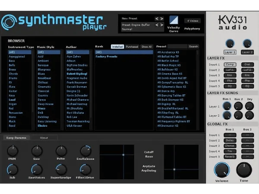The width and height of the screenshot is (259, 194).
Task: Click the Tune knob
Action: point(244,170)
